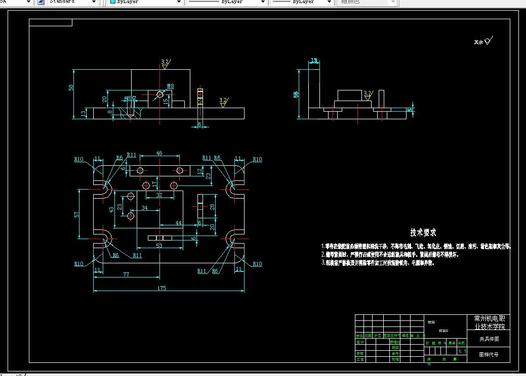Select the 审核 title block label
526x376 pixels.
pyautogui.click(x=360, y=354)
